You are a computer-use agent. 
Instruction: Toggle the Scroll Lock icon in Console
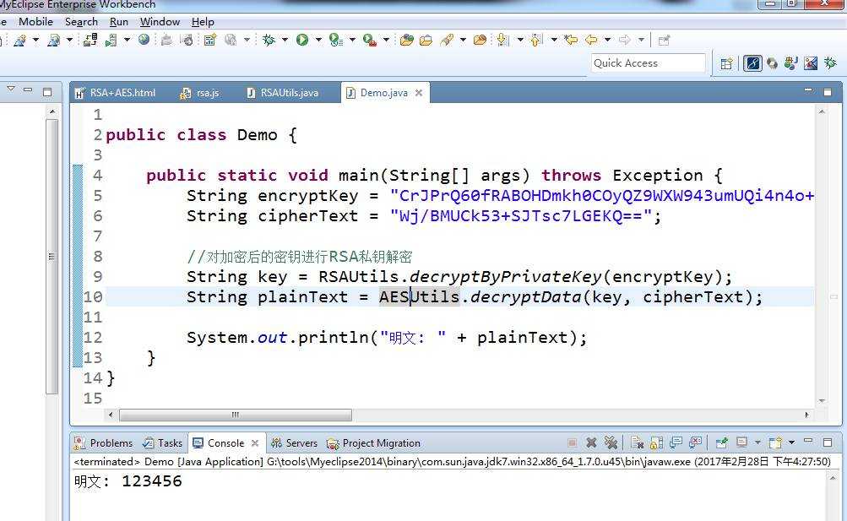point(656,442)
